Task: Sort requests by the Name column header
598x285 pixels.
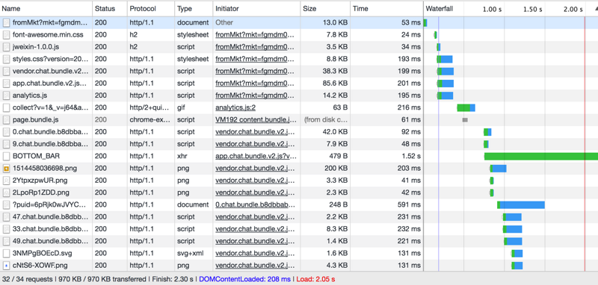Action: click(46, 9)
